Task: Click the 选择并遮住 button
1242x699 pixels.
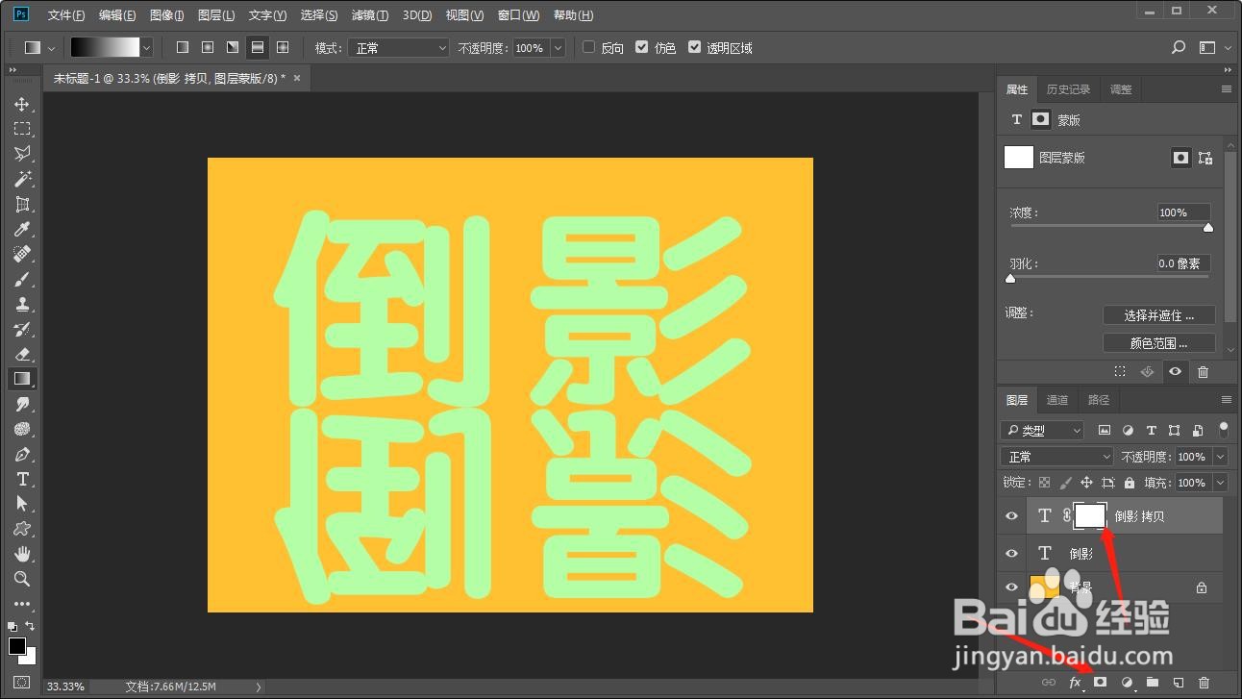Action: click(1159, 315)
